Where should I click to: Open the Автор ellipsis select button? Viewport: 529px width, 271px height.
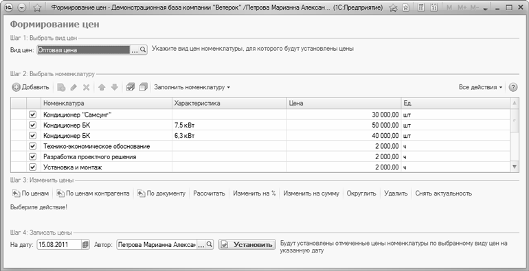point(201,245)
